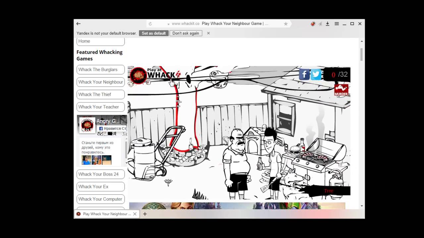Open Yandex browser hamburger menu
The height and width of the screenshot is (238, 424).
[337, 24]
